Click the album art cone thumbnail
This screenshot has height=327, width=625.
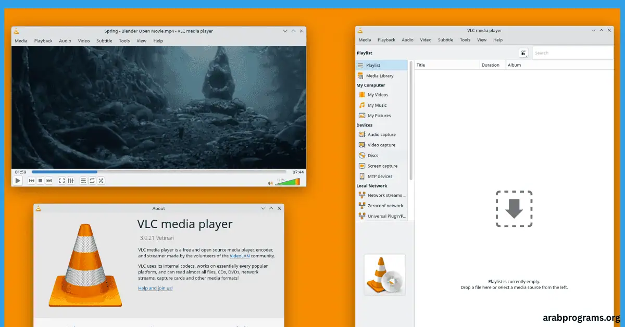coord(385,274)
